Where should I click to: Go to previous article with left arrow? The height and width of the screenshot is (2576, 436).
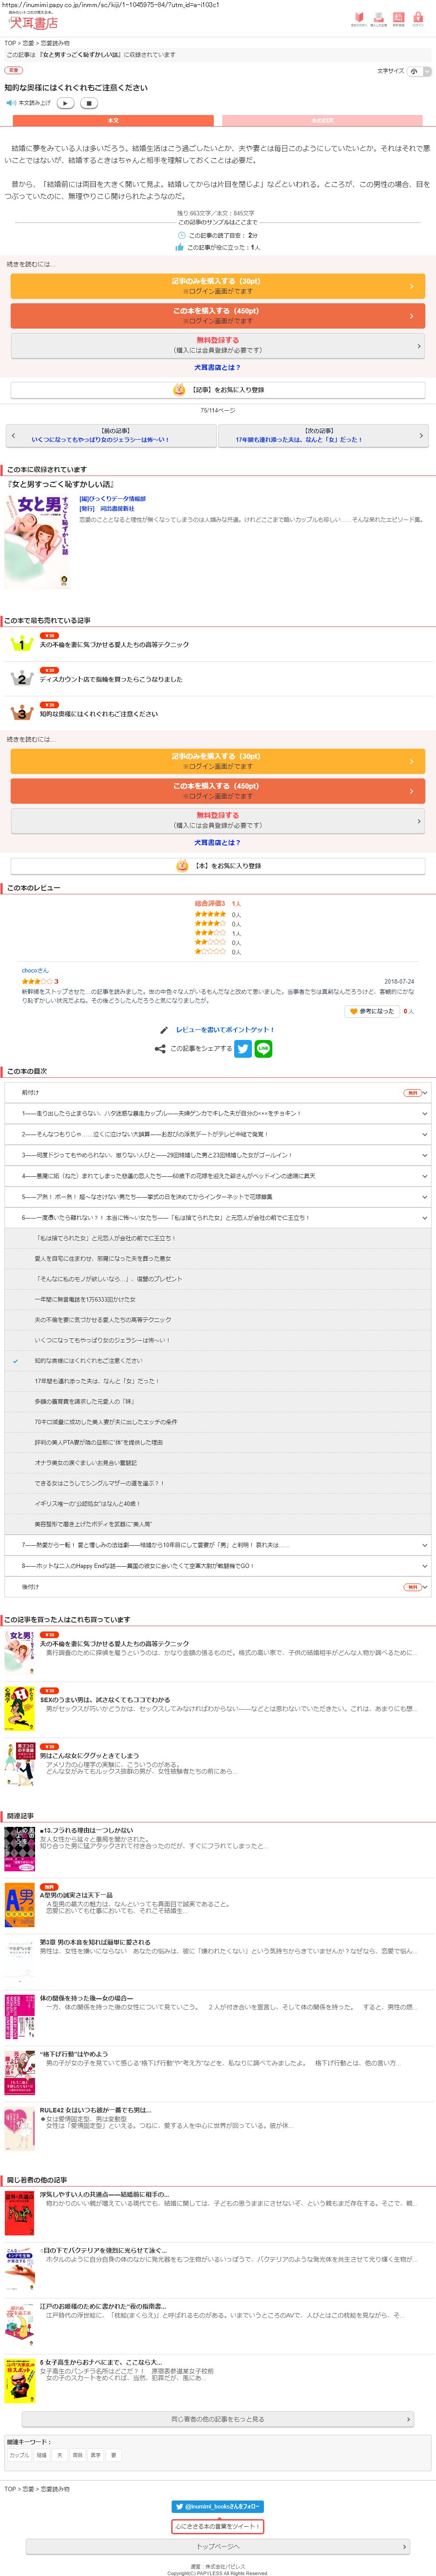(x=13, y=436)
